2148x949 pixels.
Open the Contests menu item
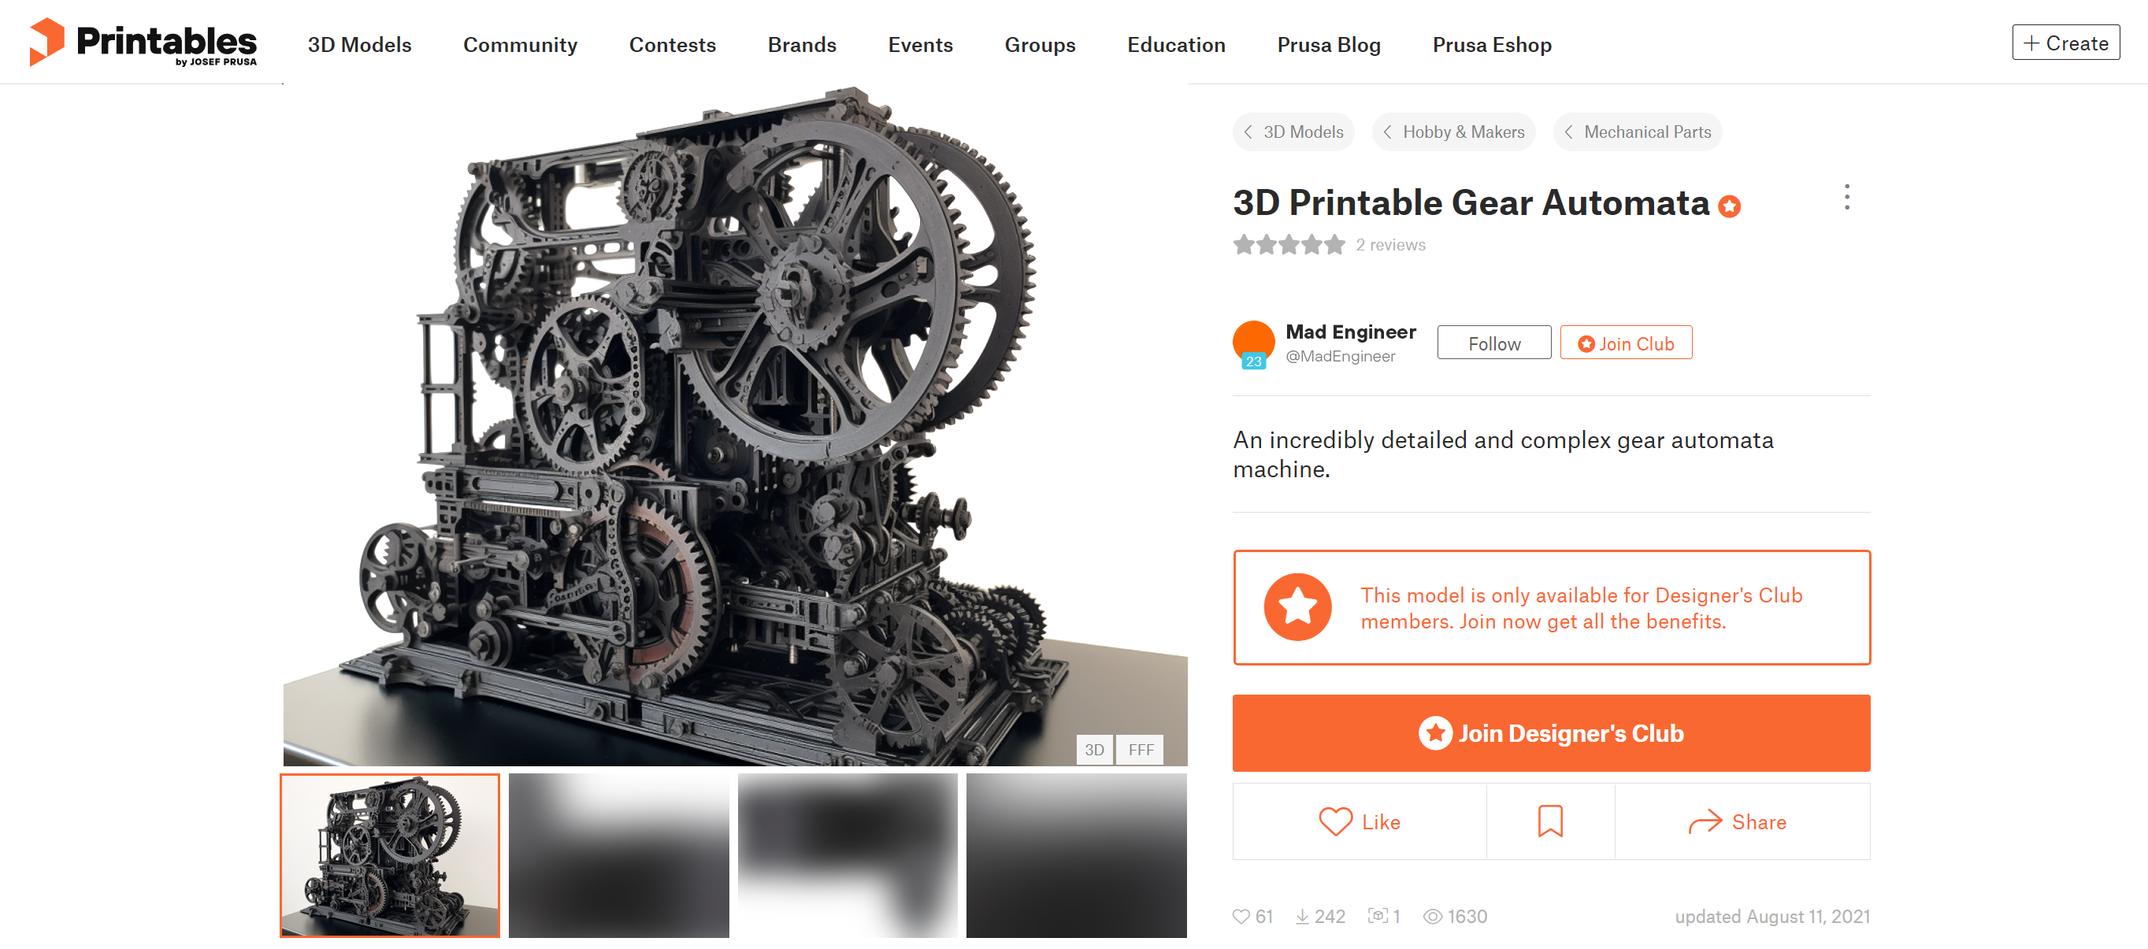(671, 43)
